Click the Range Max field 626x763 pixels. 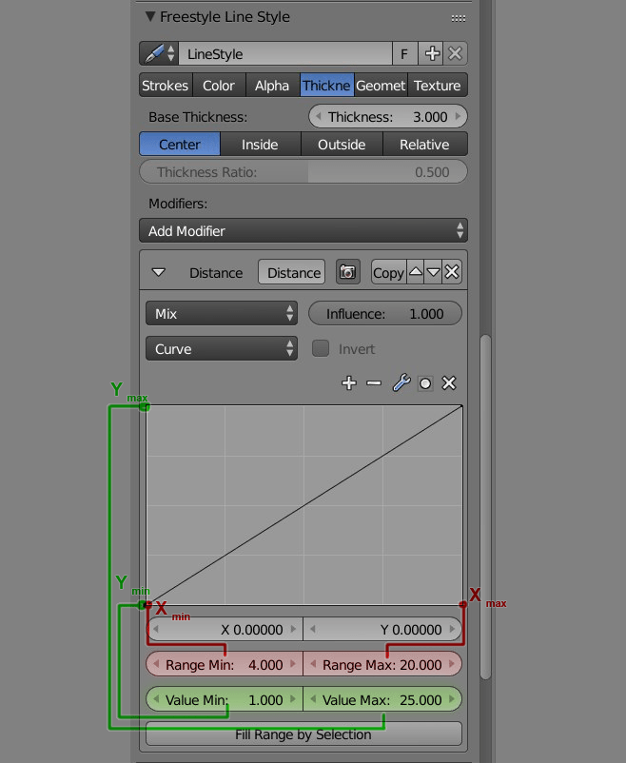pyautogui.click(x=382, y=664)
